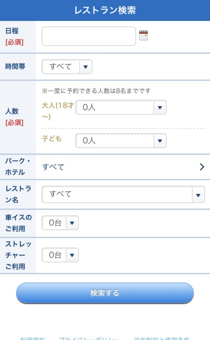Select wheelchair count in 車イスのご利用
The image size is (210, 340).
pyautogui.click(x=60, y=223)
